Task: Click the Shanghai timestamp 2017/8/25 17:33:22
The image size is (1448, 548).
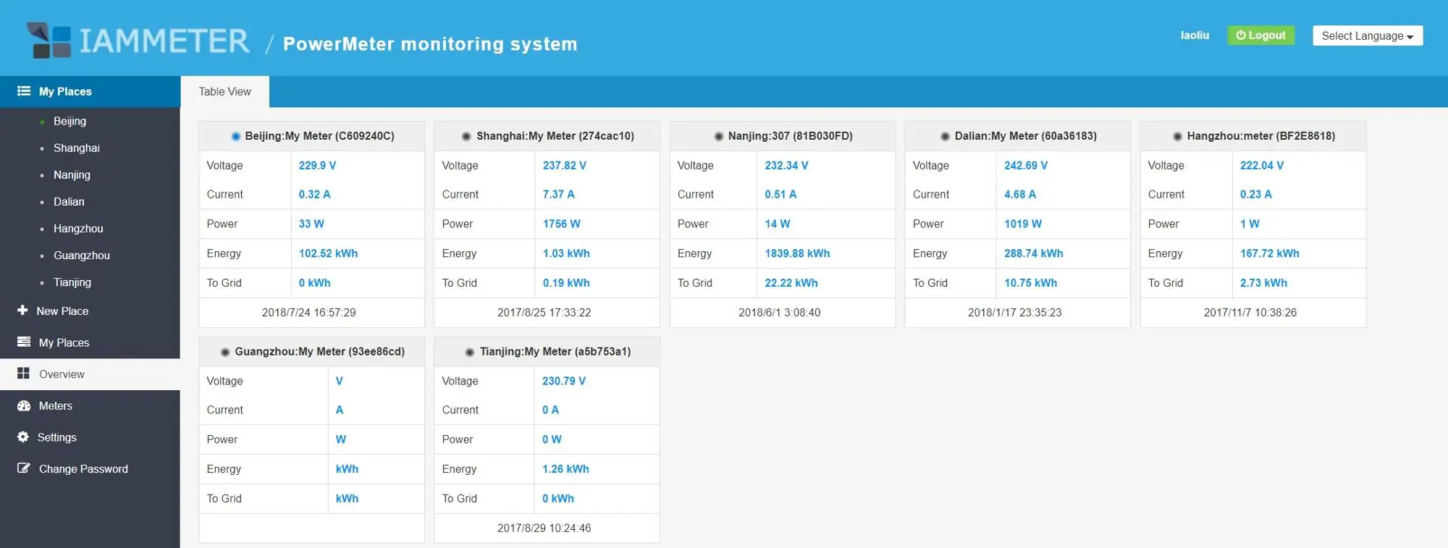Action: (544, 313)
